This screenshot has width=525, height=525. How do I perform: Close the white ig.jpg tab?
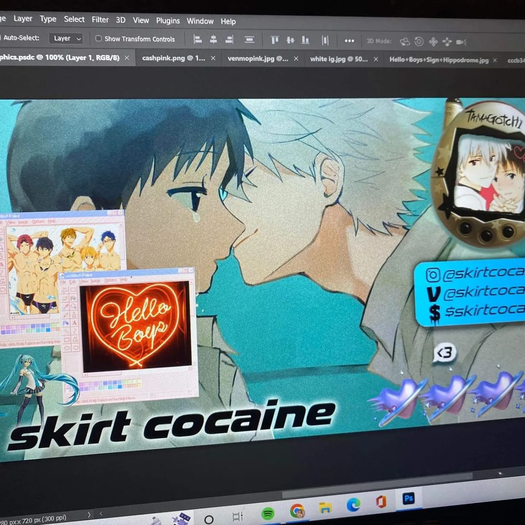coord(376,59)
